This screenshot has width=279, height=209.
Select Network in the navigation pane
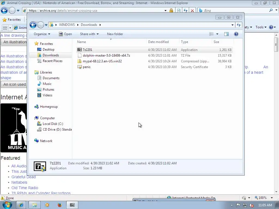(46, 141)
